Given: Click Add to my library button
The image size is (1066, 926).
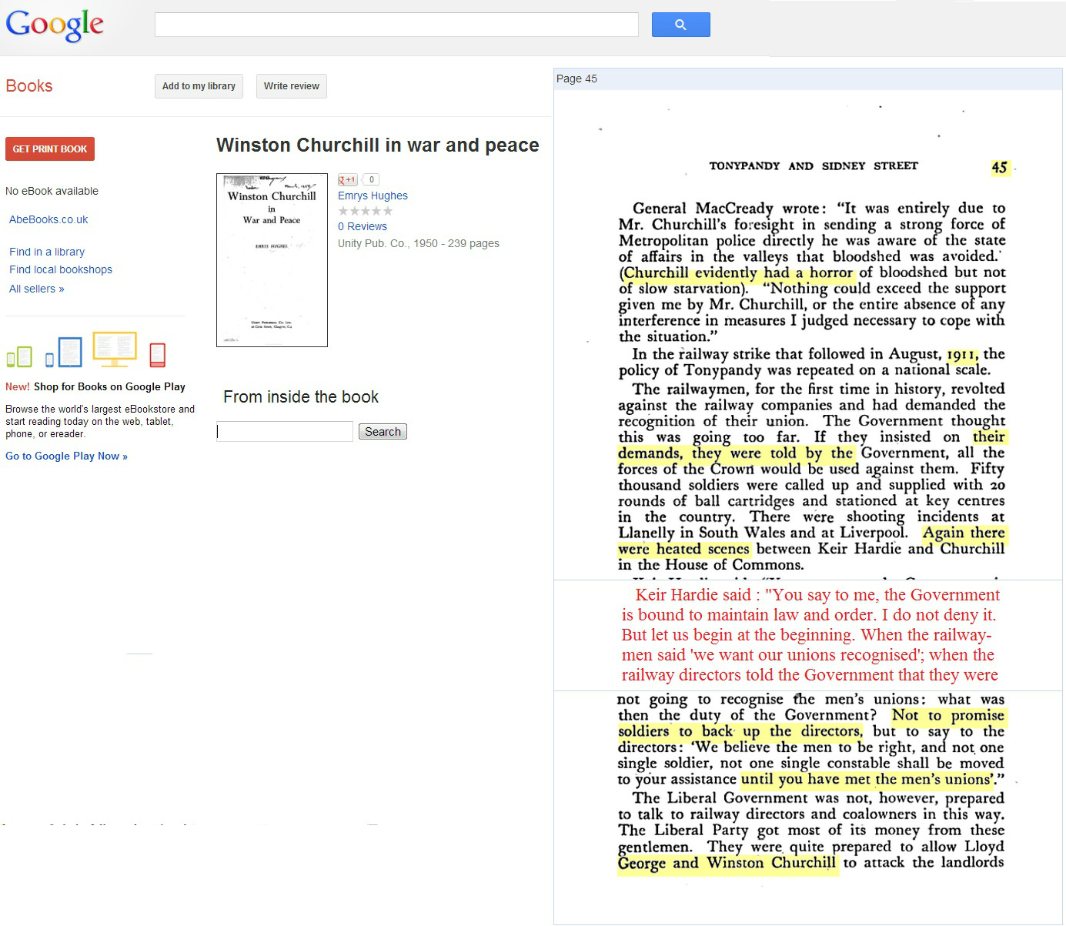Looking at the screenshot, I should (199, 86).
